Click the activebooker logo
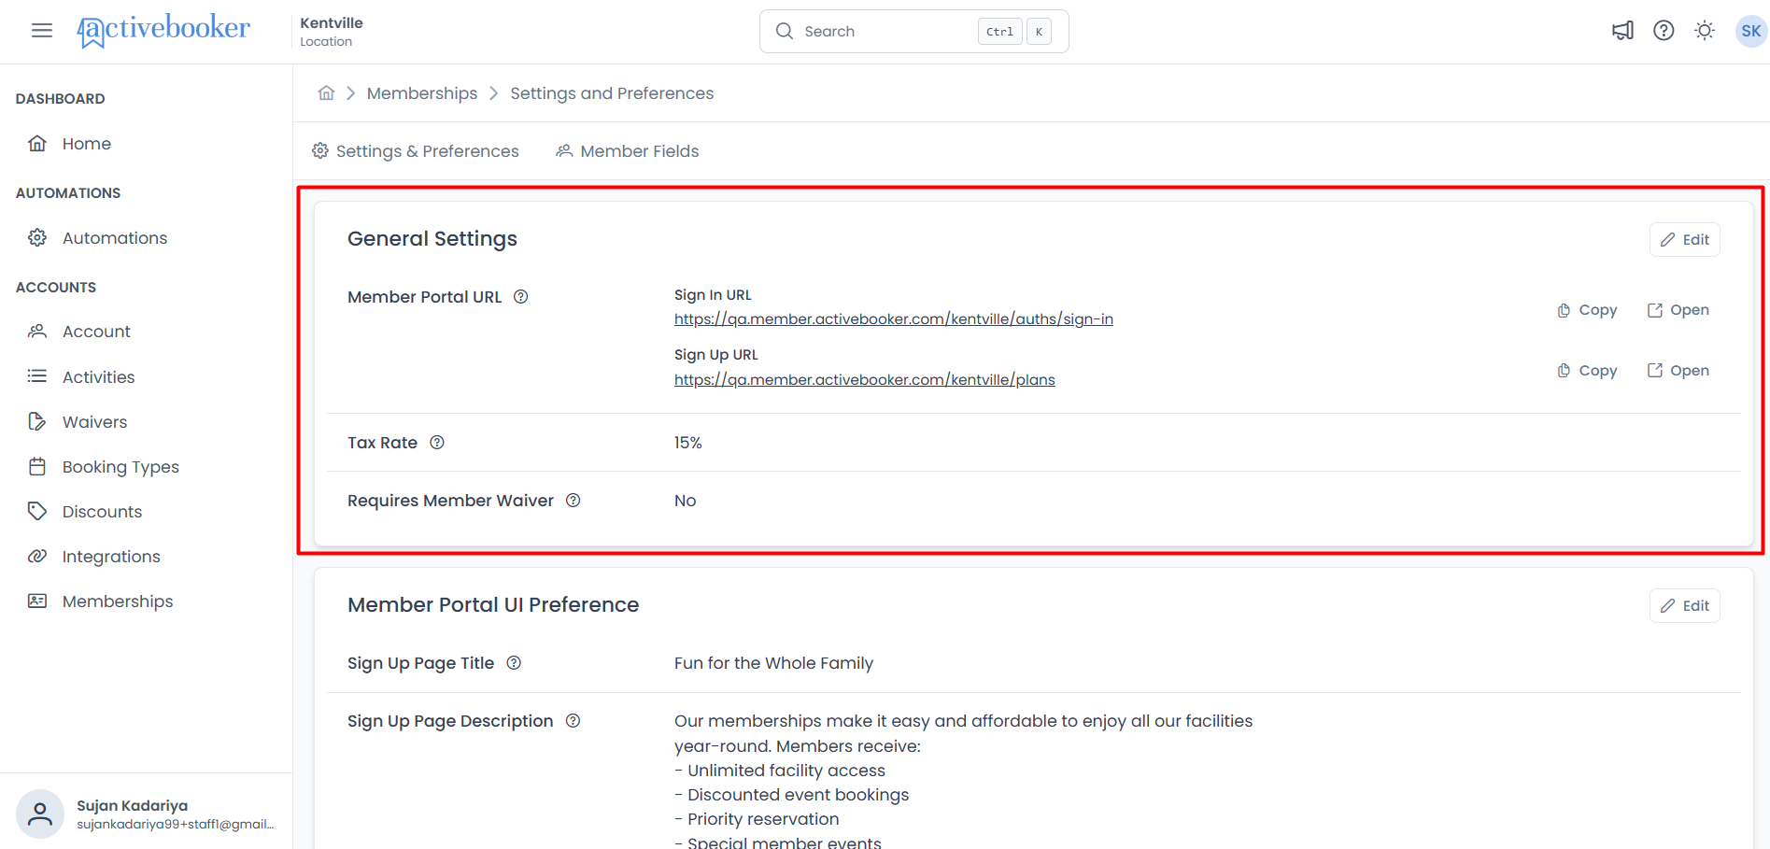 (x=163, y=30)
